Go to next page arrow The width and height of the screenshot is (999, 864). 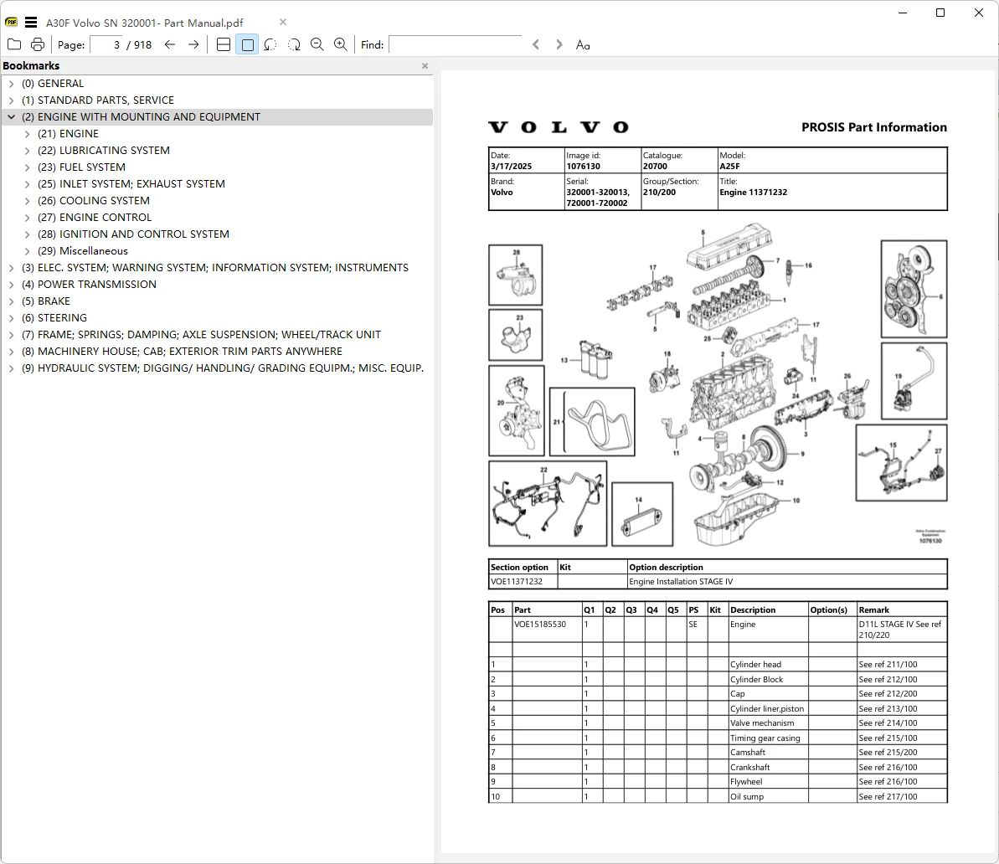point(193,44)
